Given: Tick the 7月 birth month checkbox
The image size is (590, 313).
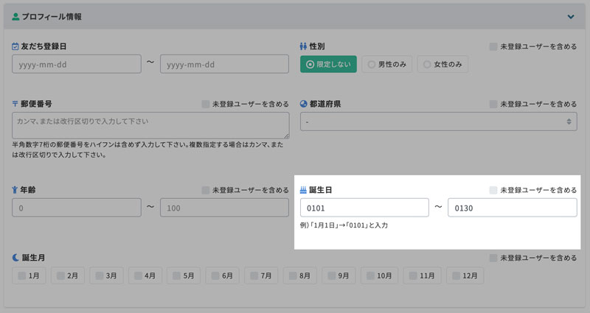Looking at the screenshot, I should click(254, 275).
